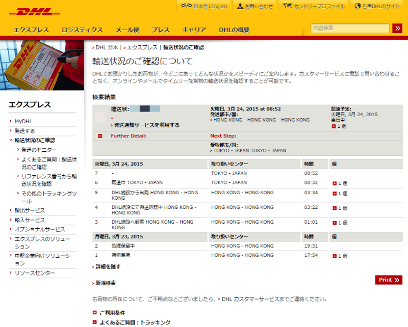Open the DHLの概要 top menu
The image size is (408, 327).
(x=234, y=30)
